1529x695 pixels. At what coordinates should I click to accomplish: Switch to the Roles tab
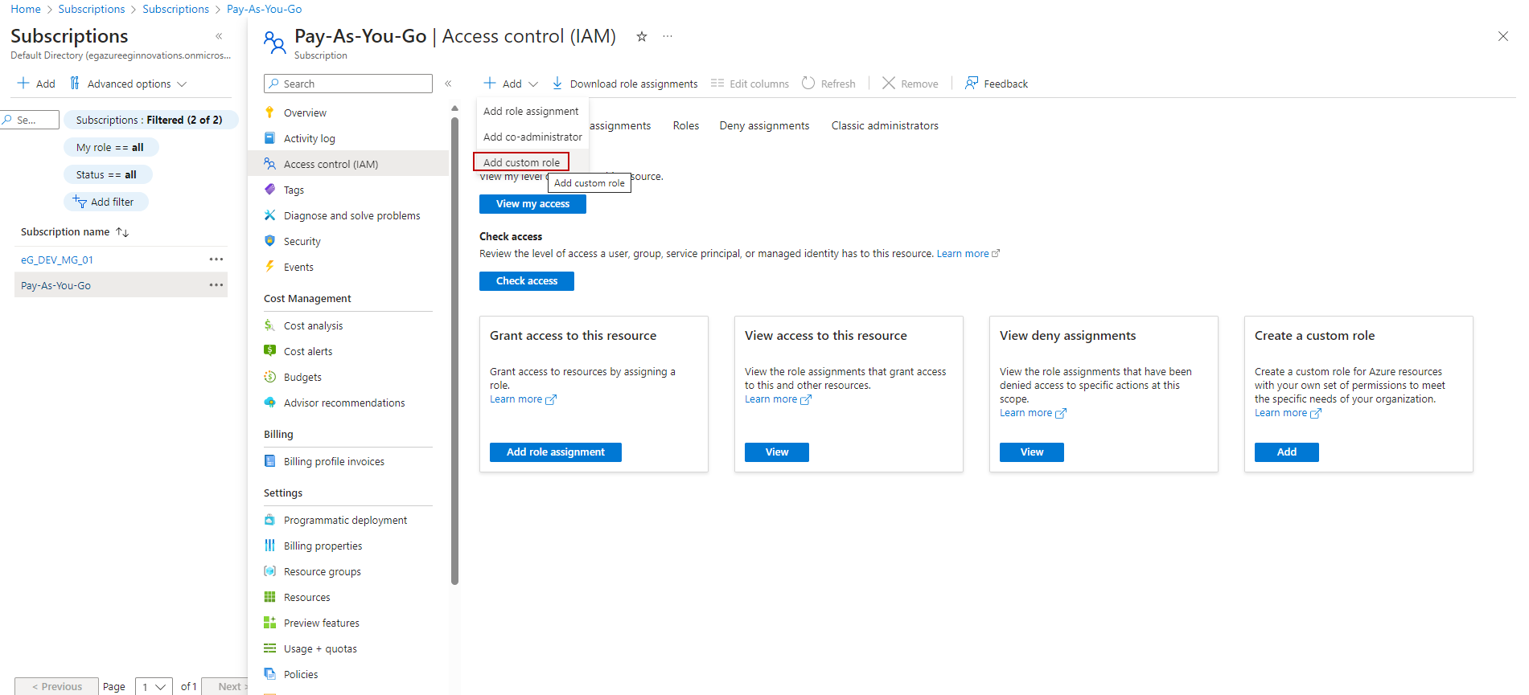click(686, 125)
